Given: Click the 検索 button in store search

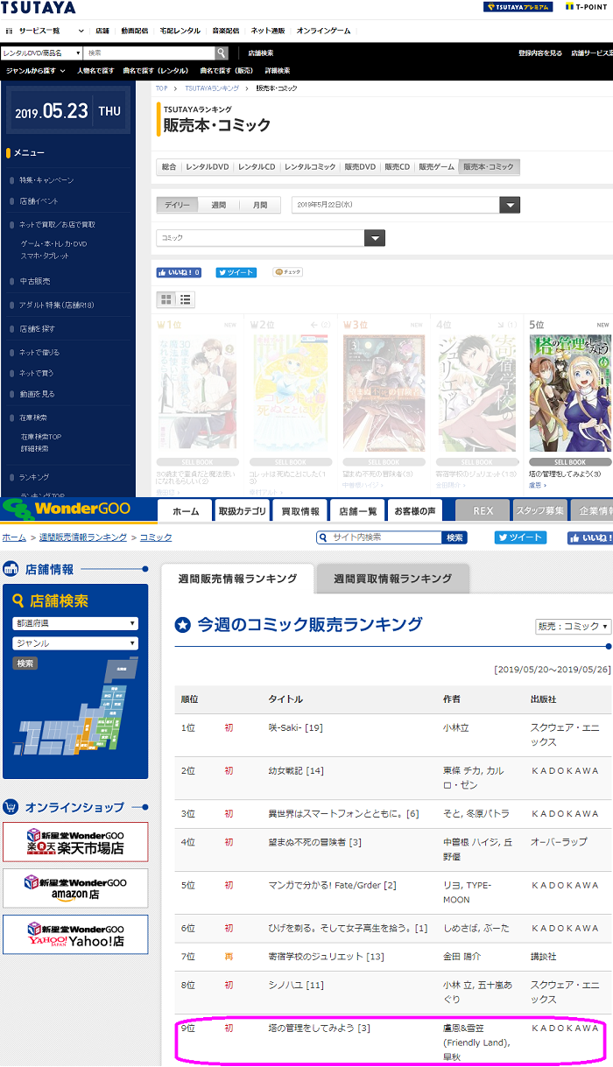Looking at the screenshot, I should (25, 663).
